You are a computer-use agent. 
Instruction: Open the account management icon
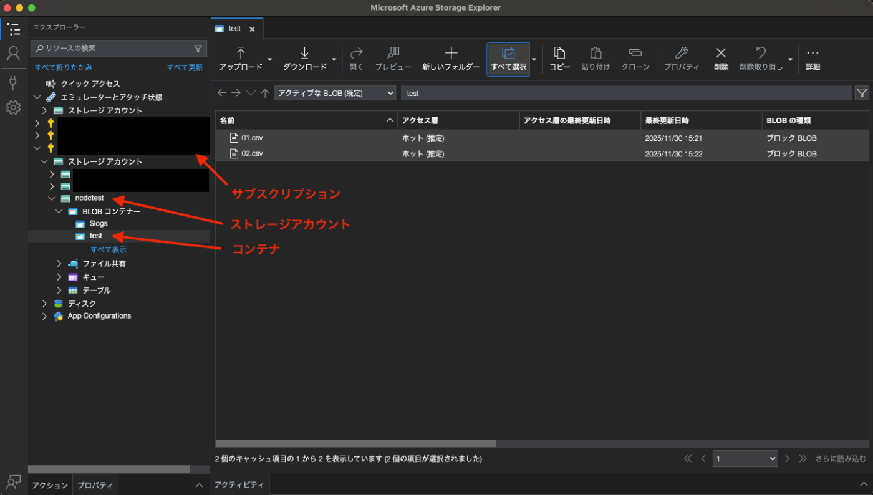(13, 53)
